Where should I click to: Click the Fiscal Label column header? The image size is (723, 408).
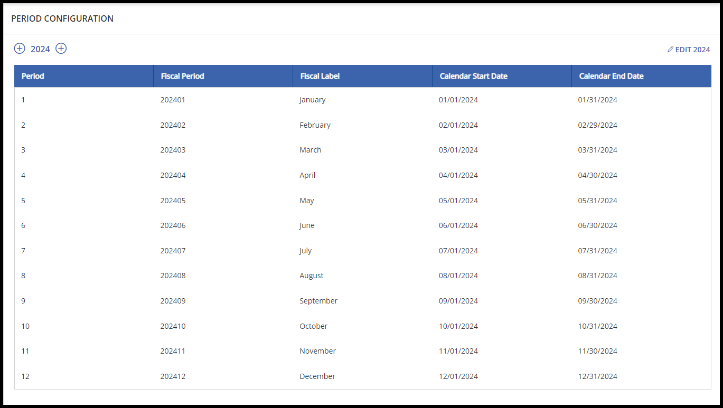pyautogui.click(x=320, y=76)
